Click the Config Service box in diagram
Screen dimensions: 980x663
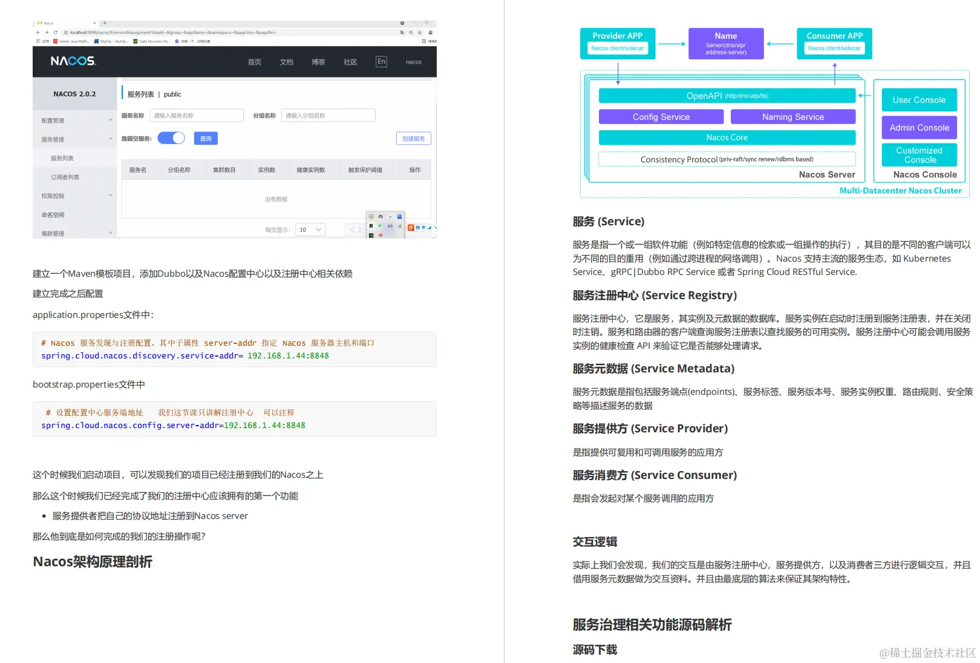pyautogui.click(x=661, y=117)
